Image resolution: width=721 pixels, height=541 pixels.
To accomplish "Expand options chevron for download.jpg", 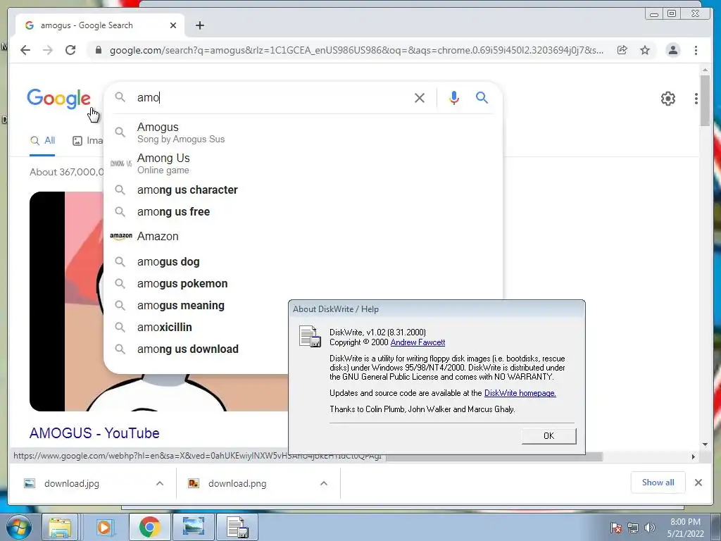I will tap(160, 483).
